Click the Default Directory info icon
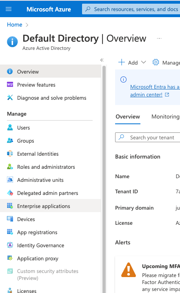 coord(12,42)
